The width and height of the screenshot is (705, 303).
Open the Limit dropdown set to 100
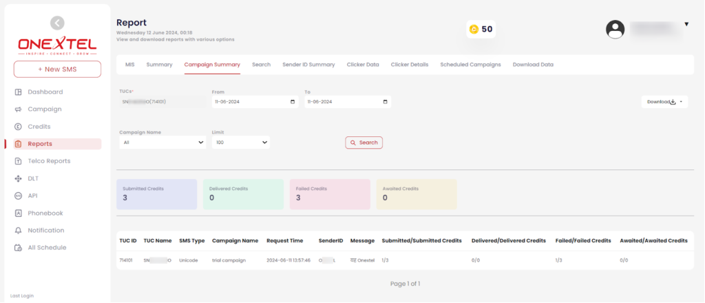click(241, 143)
